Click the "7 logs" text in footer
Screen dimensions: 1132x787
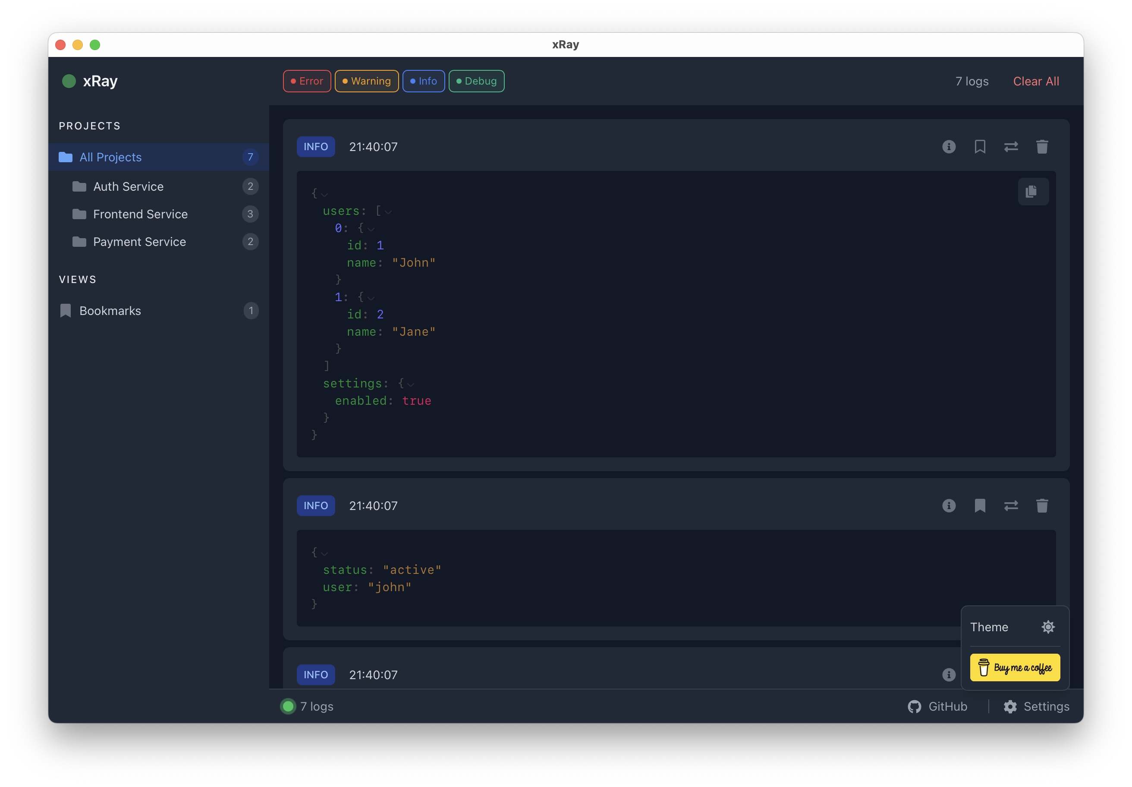317,707
